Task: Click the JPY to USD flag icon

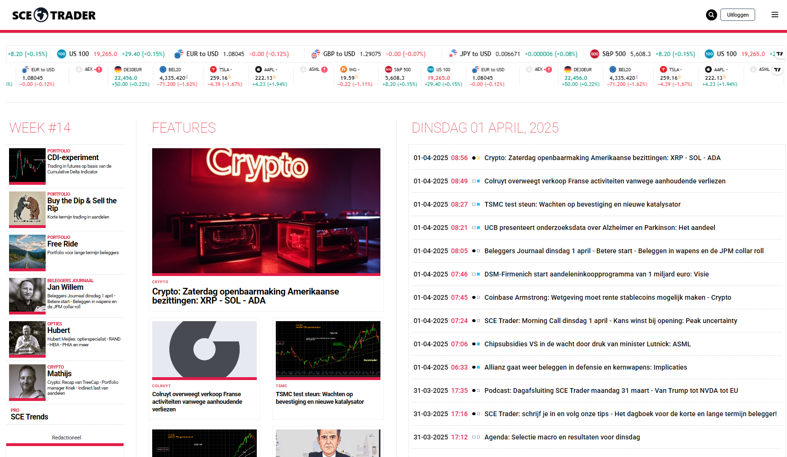Action: click(x=453, y=54)
